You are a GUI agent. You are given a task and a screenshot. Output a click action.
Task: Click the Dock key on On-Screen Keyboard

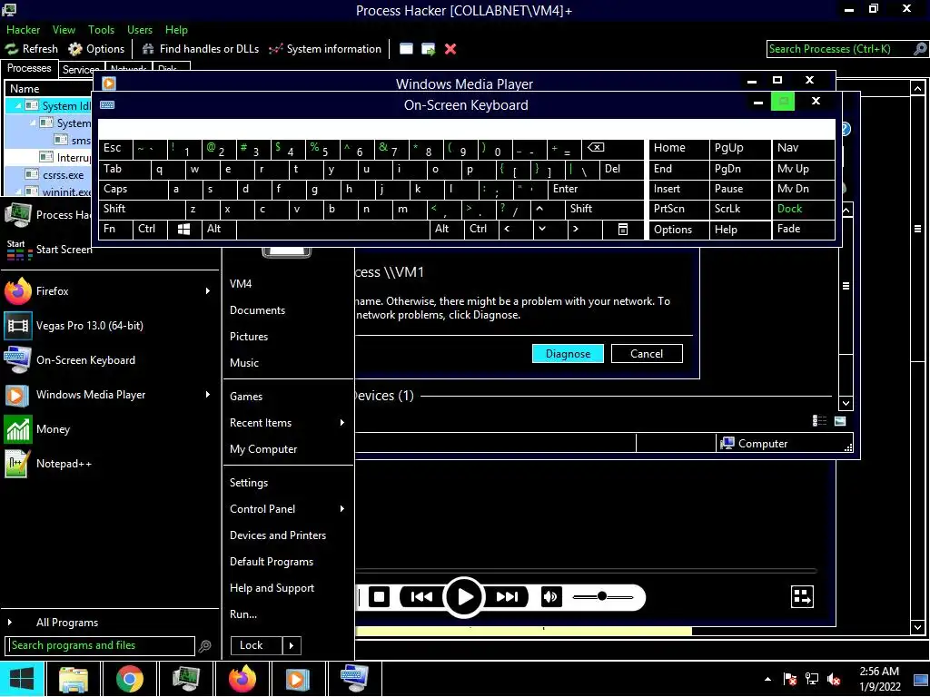(803, 209)
